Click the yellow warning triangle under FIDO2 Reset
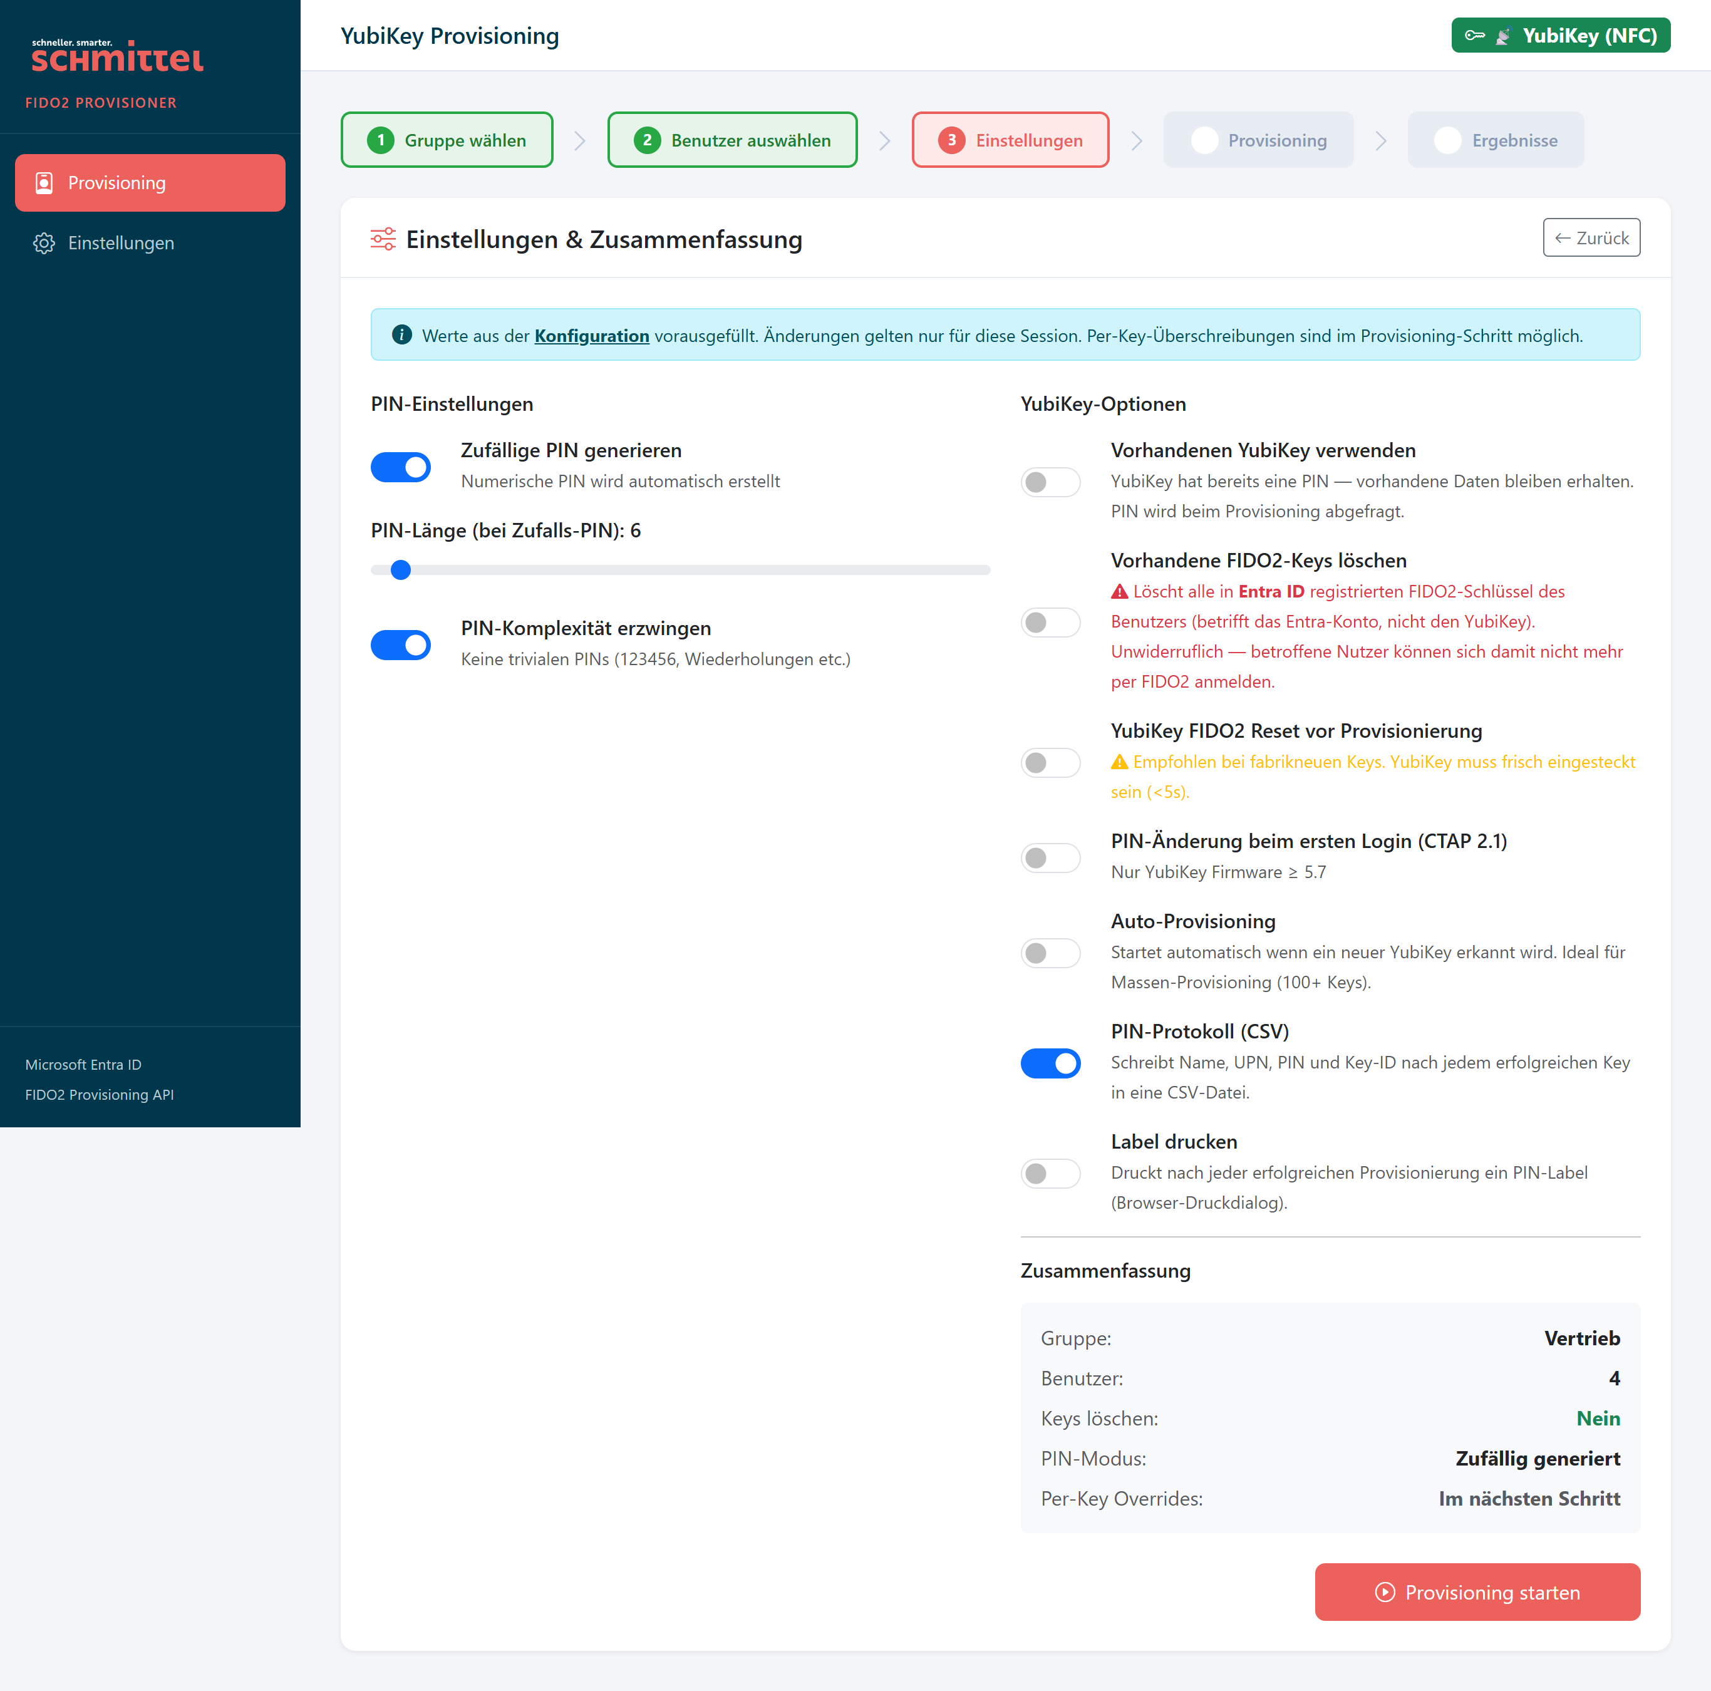1711x1691 pixels. pos(1119,762)
